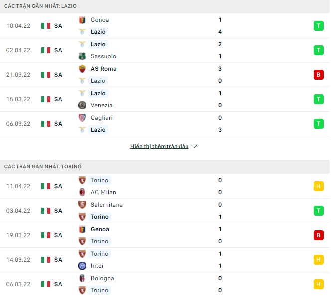Click the green T badge for Lazio vs Sassuolo

pos(318,50)
